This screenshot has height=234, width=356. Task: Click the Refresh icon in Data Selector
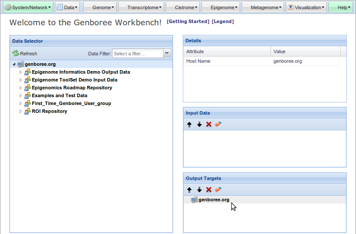pos(16,54)
